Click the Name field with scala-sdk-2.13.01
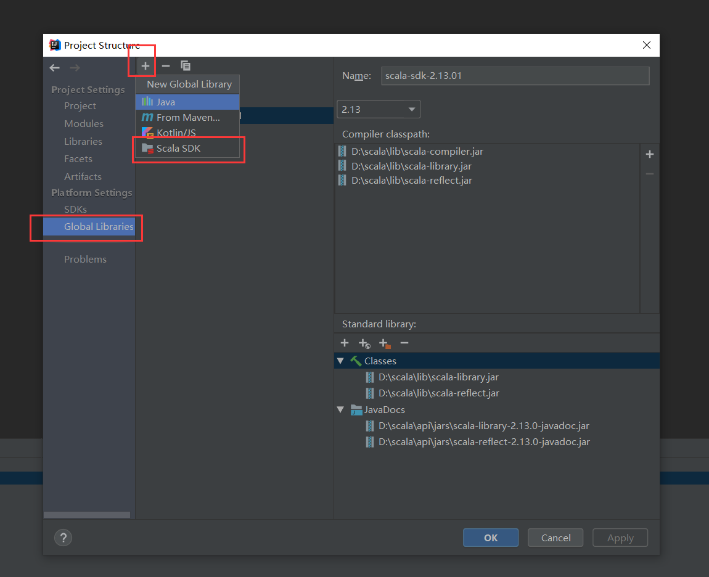 click(x=515, y=76)
